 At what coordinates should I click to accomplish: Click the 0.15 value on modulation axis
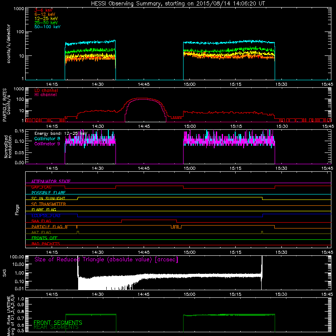[x=19, y=131]
